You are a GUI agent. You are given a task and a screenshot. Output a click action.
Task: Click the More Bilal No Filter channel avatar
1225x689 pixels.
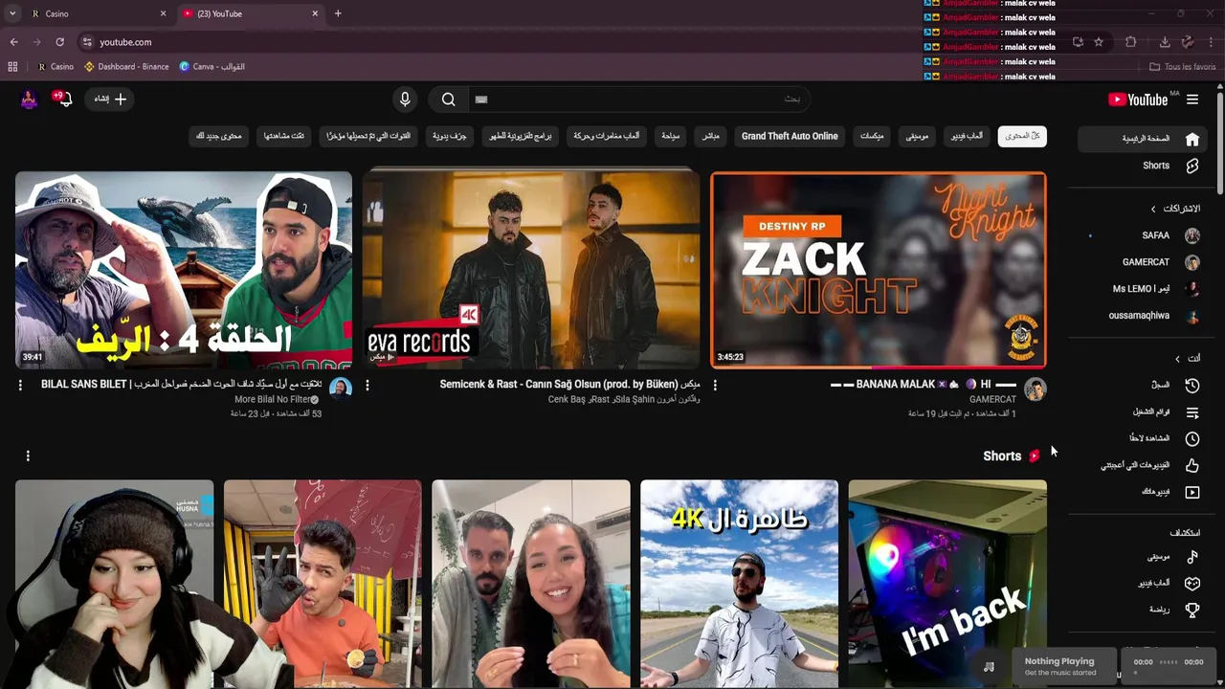341,389
